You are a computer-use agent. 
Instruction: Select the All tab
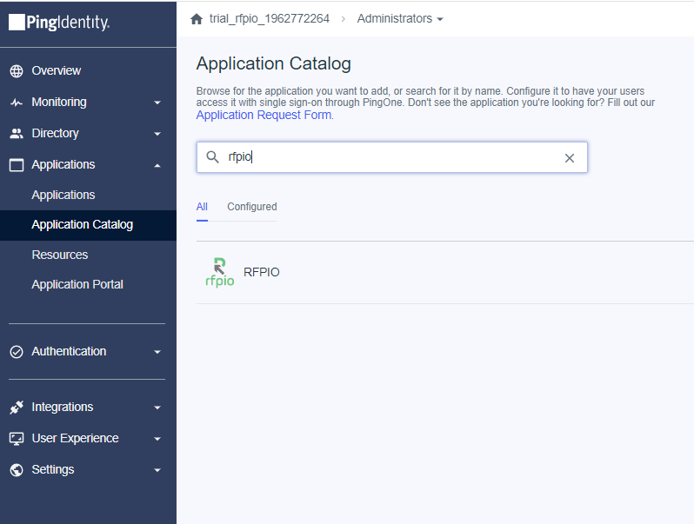(x=202, y=207)
